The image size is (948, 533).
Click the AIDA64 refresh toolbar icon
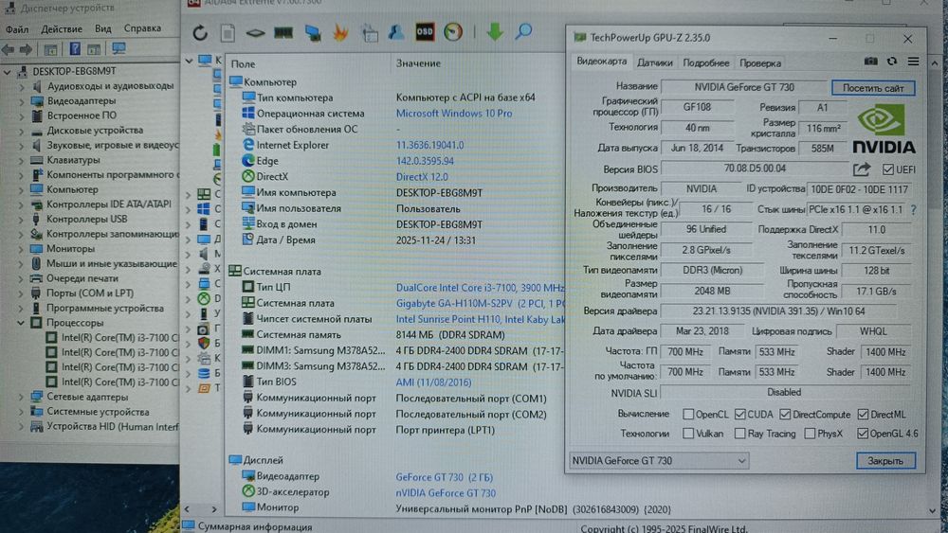point(200,32)
